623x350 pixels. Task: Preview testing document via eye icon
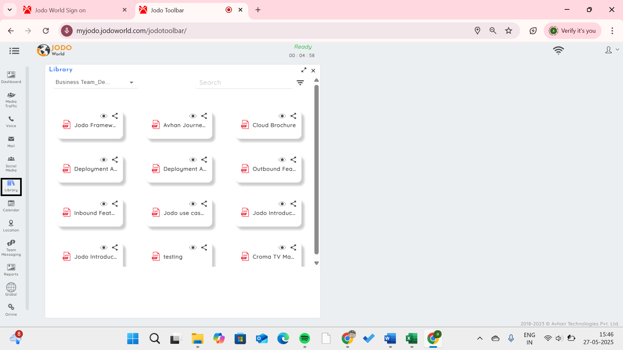coord(193,248)
